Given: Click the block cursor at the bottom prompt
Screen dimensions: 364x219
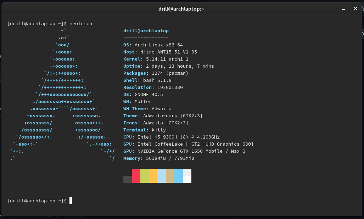Looking at the screenshot, I should tap(71, 201).
